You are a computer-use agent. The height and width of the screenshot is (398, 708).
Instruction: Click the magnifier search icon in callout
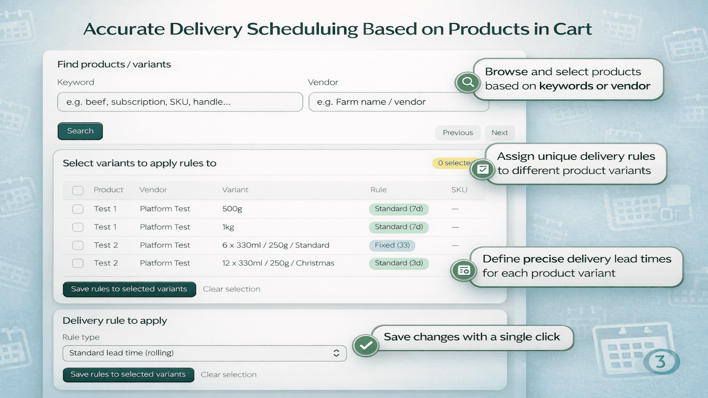coord(468,82)
